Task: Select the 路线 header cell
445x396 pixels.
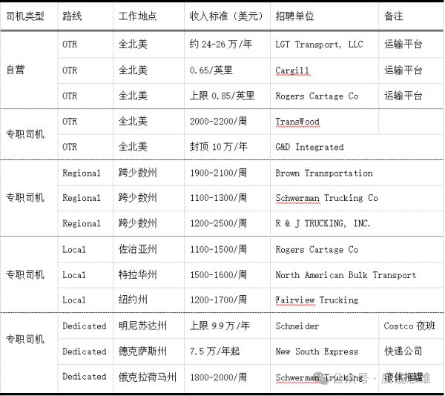Action: point(73,16)
